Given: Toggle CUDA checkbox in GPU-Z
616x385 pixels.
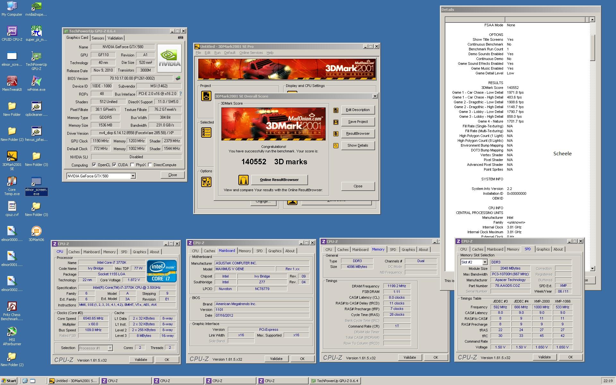Looking at the screenshot, I should 114,165.
